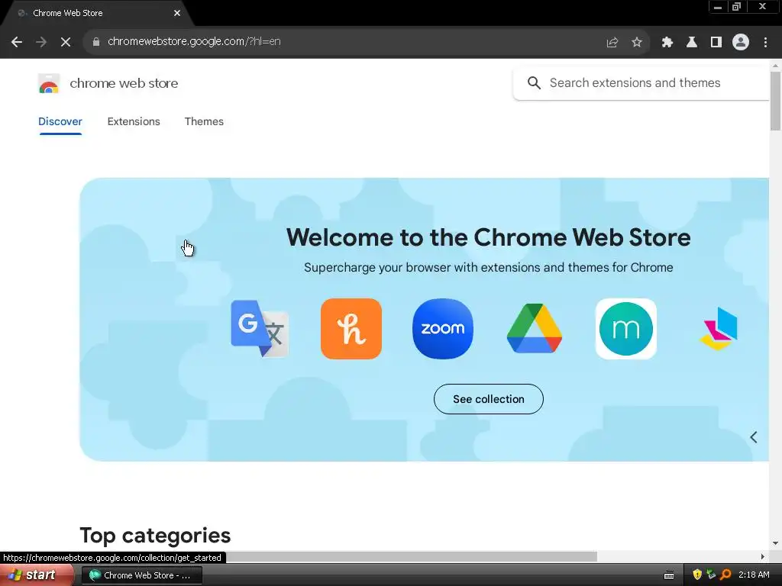Switch to the Discover tab
782x586 pixels.
tap(60, 121)
